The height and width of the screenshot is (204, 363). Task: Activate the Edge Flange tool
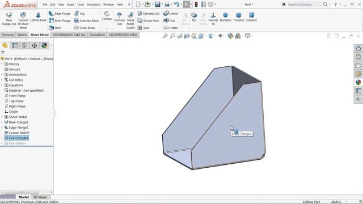point(60,14)
